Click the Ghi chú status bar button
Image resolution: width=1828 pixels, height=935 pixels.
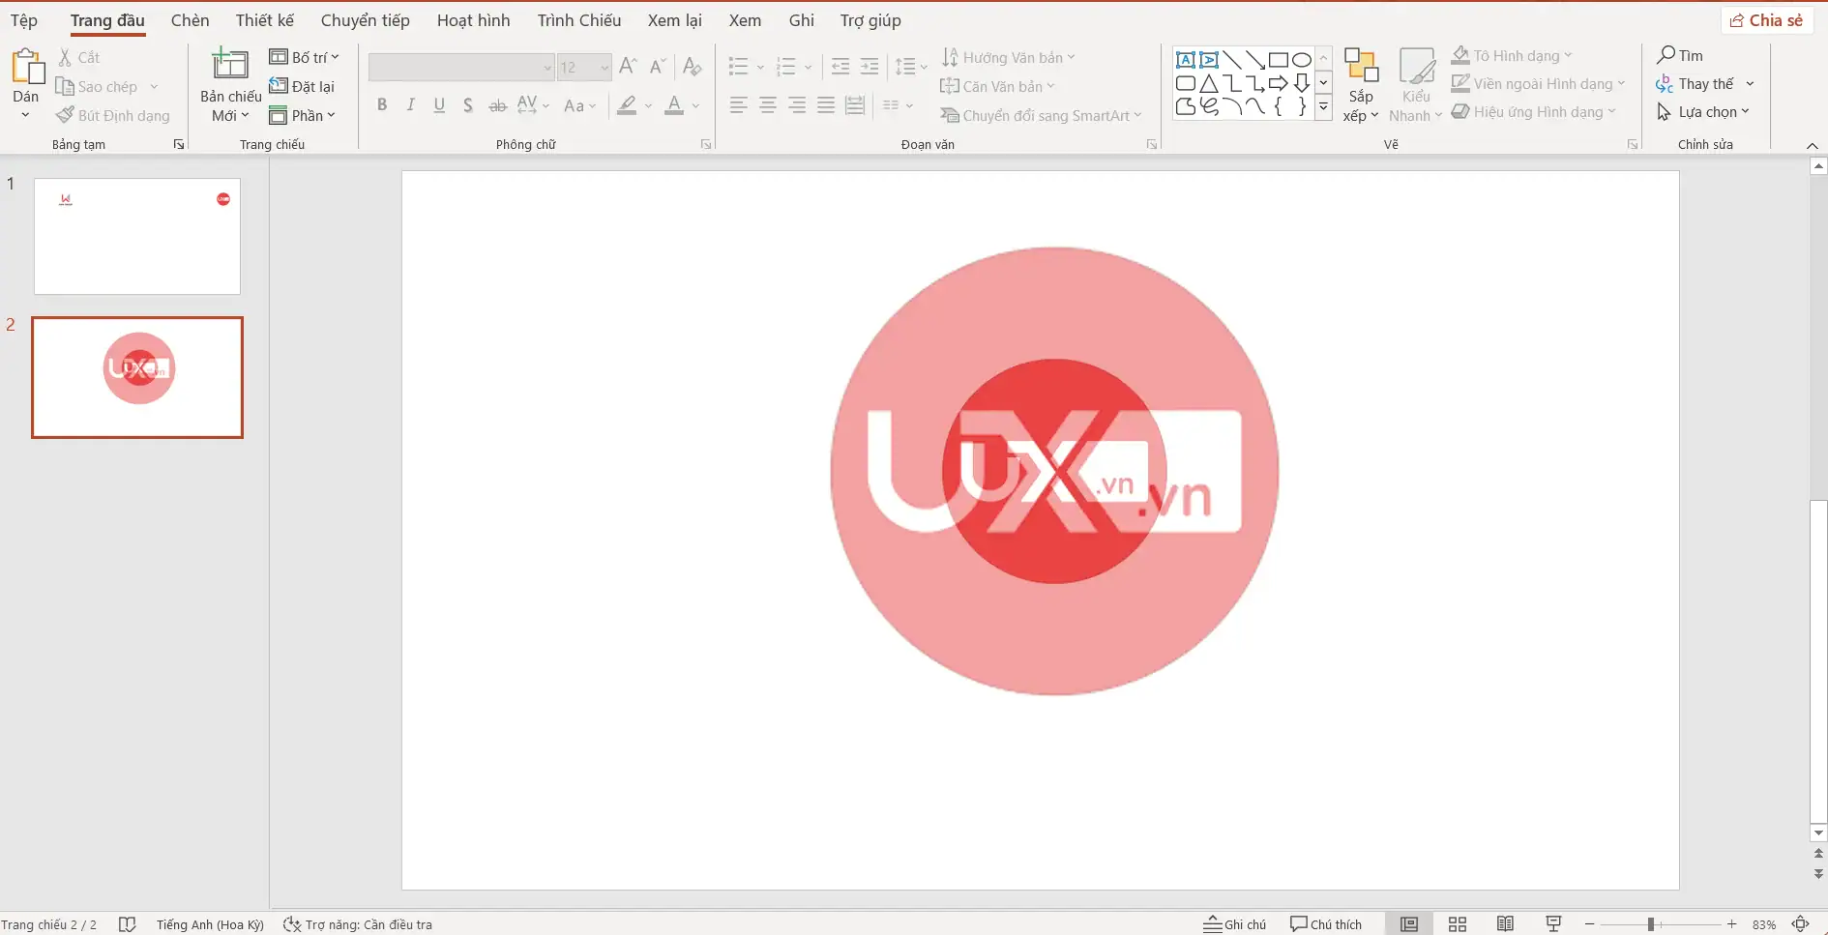point(1234,923)
